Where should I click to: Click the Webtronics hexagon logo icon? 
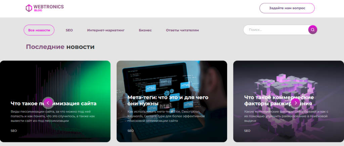coord(29,8)
